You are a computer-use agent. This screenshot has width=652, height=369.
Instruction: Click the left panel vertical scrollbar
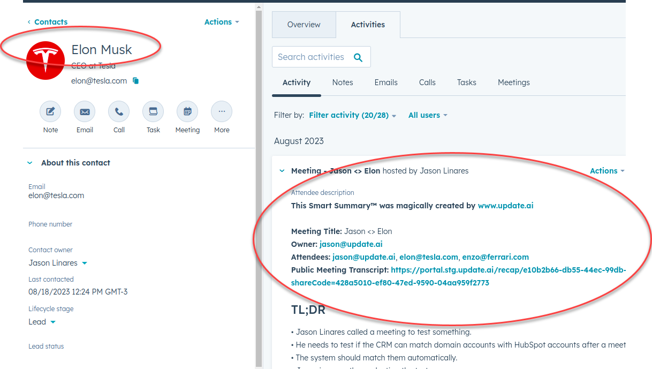click(259, 187)
